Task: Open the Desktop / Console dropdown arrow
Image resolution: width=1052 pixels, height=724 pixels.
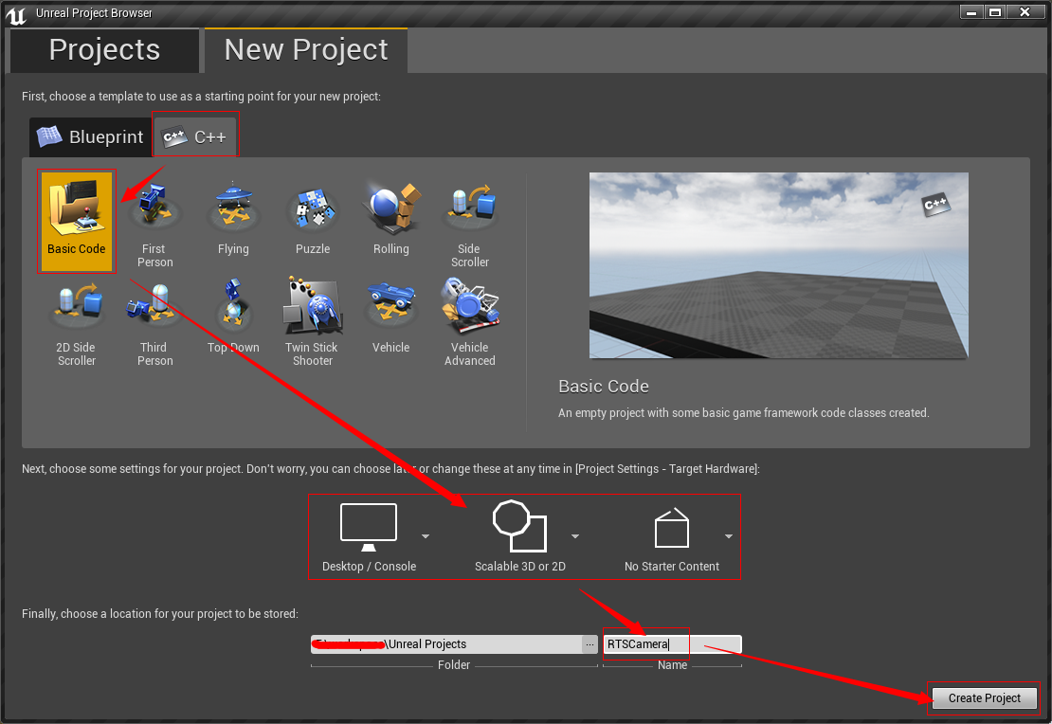Action: pos(426,535)
